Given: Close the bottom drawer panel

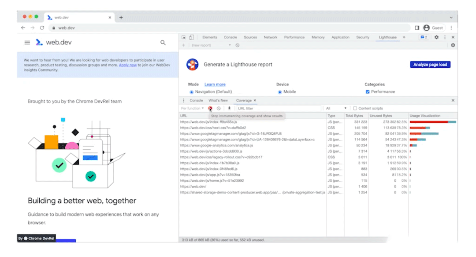Looking at the screenshot, I should click(x=453, y=100).
